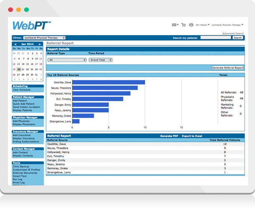Viewport: 255px width, 209px height.
Task: Open the Time Period dropdown
Action: coord(100,60)
